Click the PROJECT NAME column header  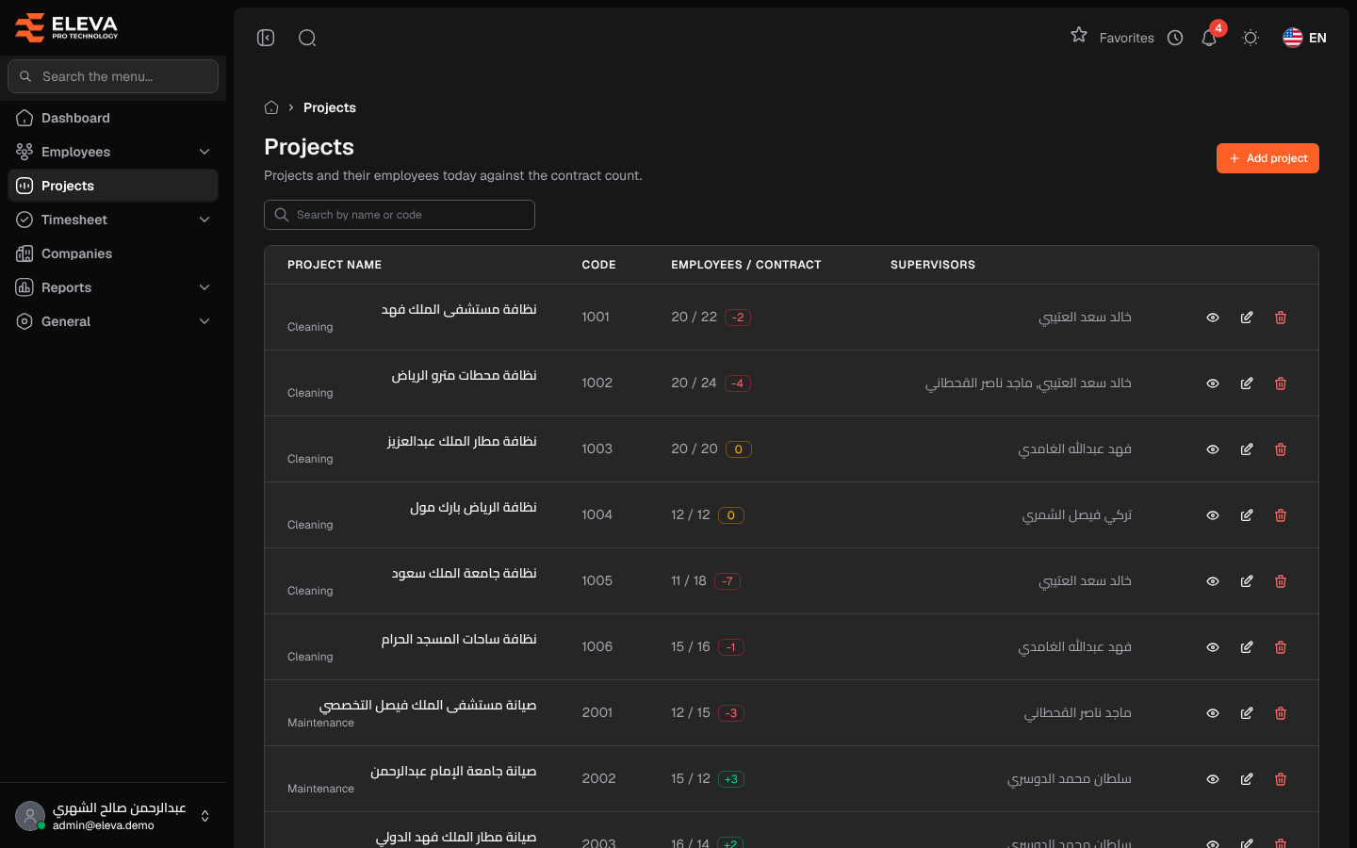click(335, 265)
